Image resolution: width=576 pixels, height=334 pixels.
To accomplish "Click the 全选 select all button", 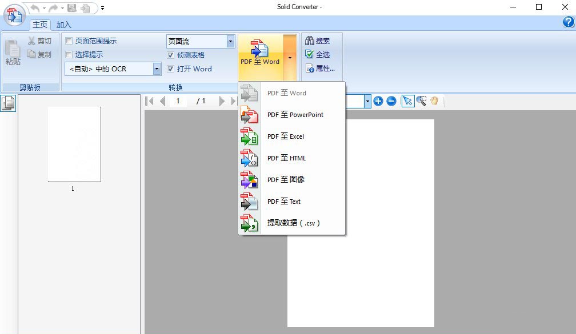I will click(x=317, y=54).
